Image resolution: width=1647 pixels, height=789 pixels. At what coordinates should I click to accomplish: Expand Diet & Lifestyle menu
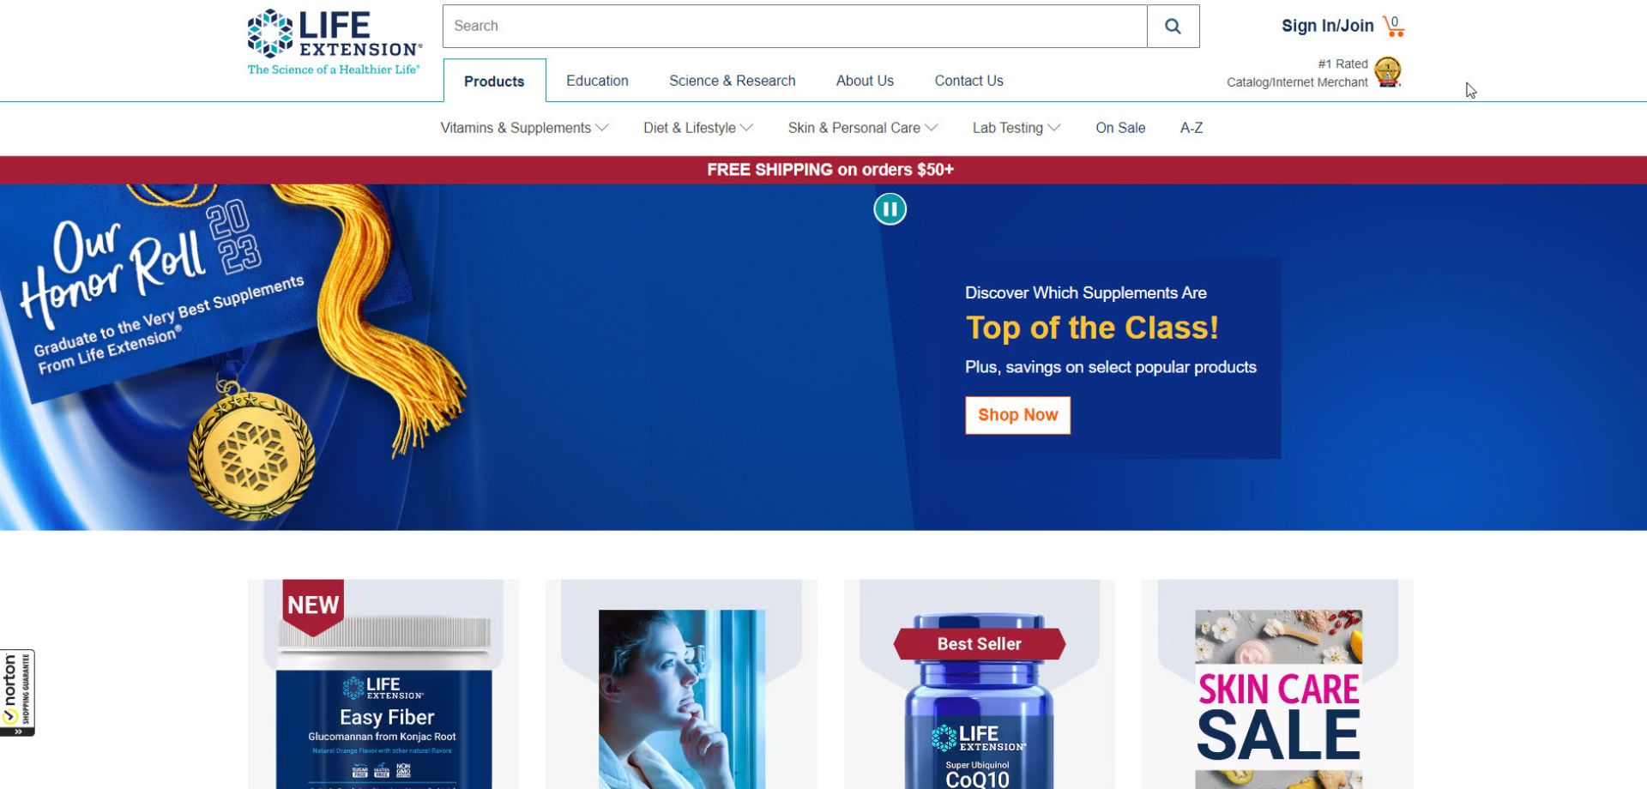point(698,128)
